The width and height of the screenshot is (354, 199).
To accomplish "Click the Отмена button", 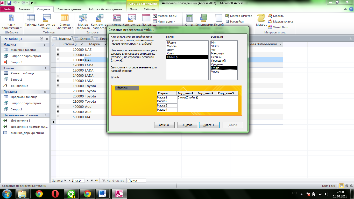I will coord(164,125).
